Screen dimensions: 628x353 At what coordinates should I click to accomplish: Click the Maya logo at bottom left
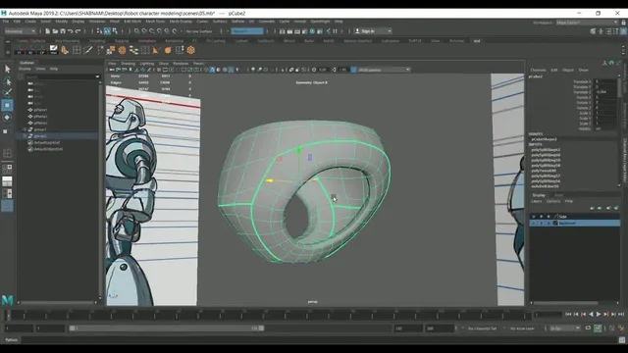tap(7, 300)
